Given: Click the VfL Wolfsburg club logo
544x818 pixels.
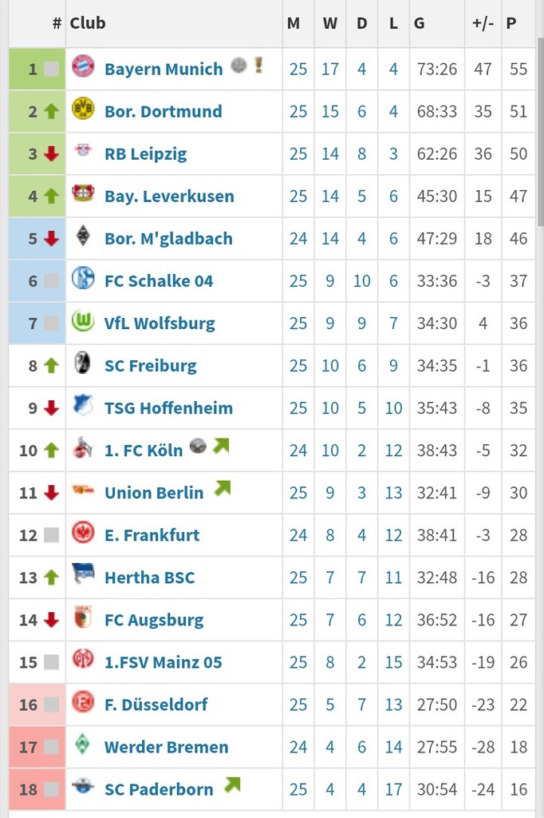Looking at the screenshot, I should 83,321.
